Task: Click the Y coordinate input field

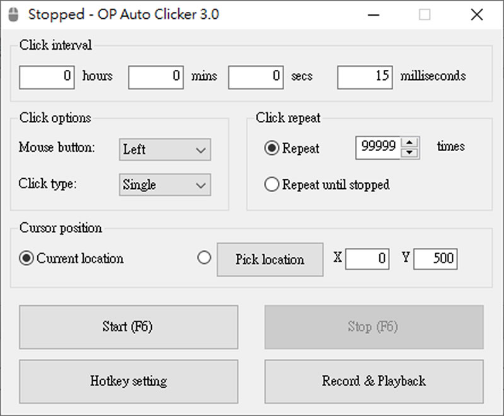Action: click(435, 259)
